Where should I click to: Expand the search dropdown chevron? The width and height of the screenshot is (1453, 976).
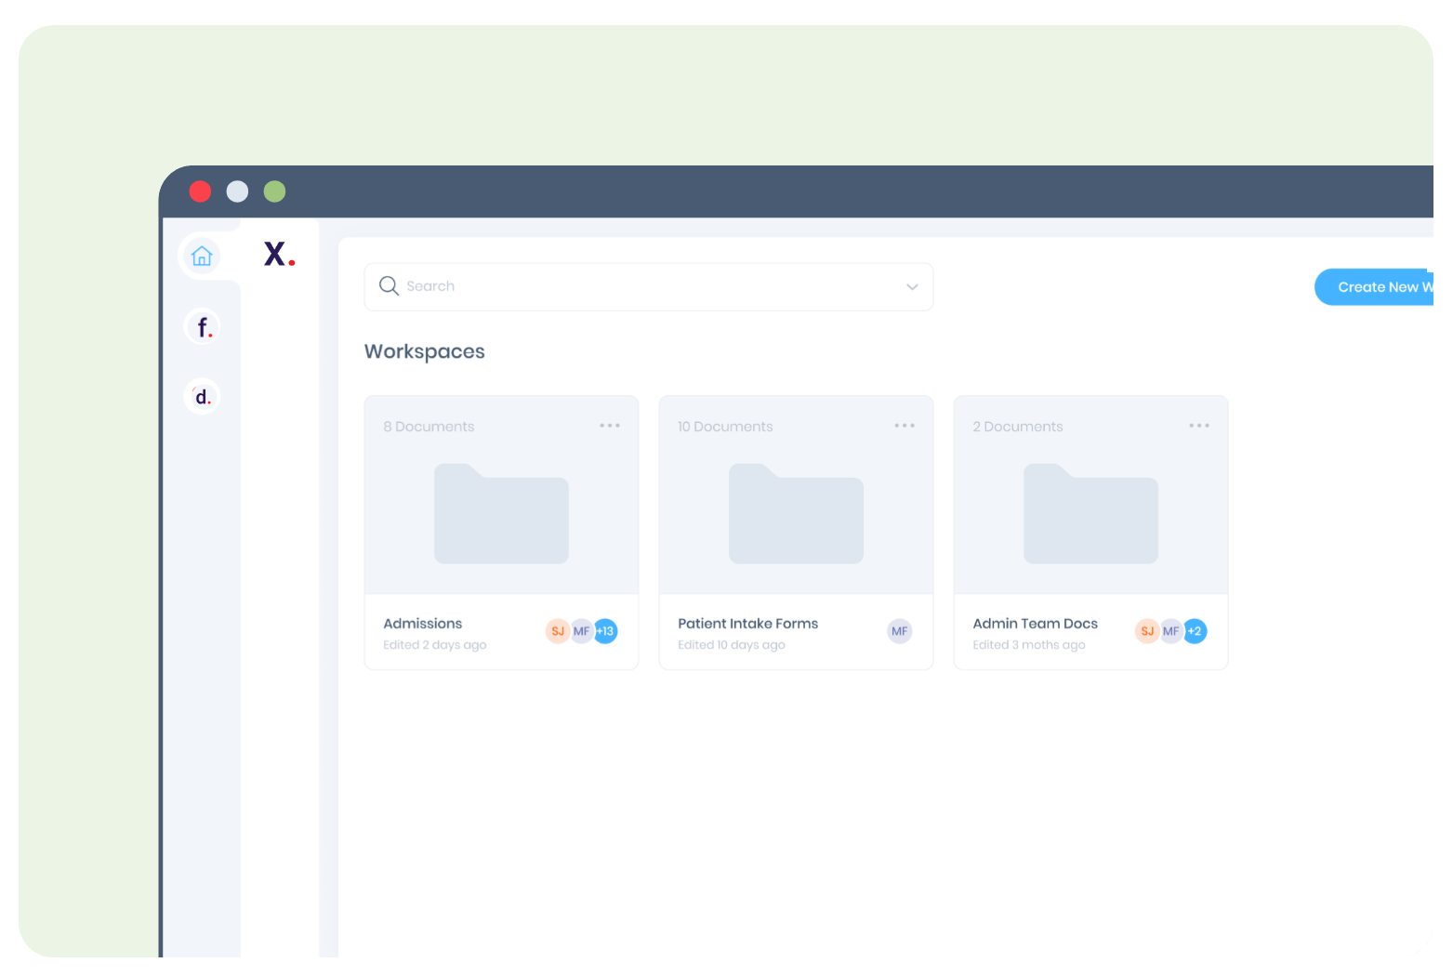point(912,287)
